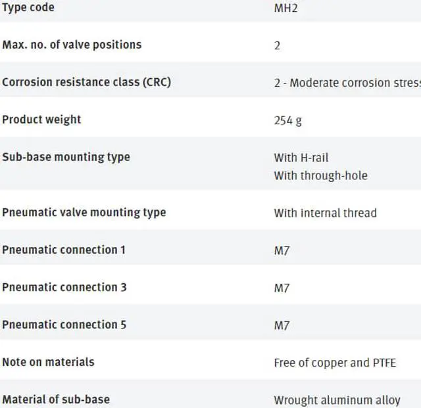Image resolution: width=421 pixels, height=408 pixels.
Task: Select the "With through-hole" value
Action: [320, 175]
